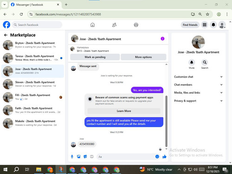Open conversation information purple icon
This screenshot has width=232, height=174.
click(162, 39)
